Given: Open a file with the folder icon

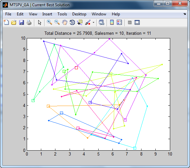Looking at the screenshot, I should pos(14,22).
